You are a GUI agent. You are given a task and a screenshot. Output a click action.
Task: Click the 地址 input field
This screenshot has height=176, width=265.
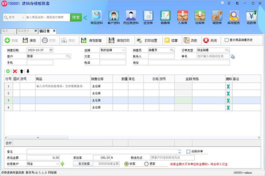point(189,62)
